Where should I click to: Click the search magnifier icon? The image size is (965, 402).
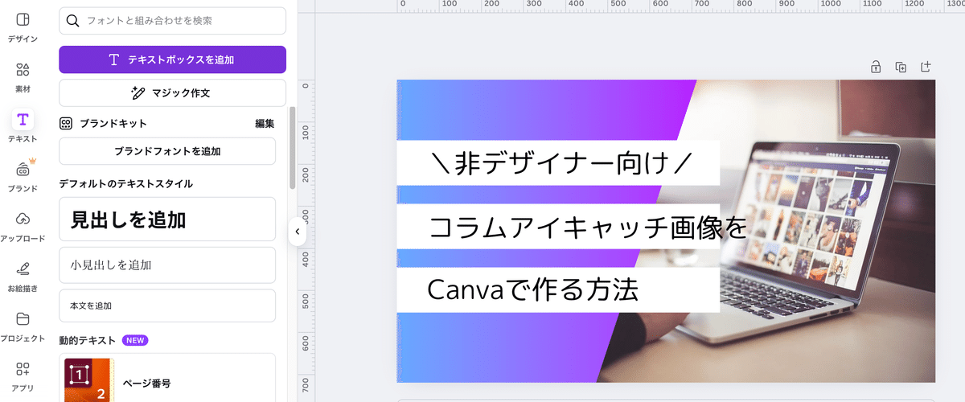tap(73, 21)
